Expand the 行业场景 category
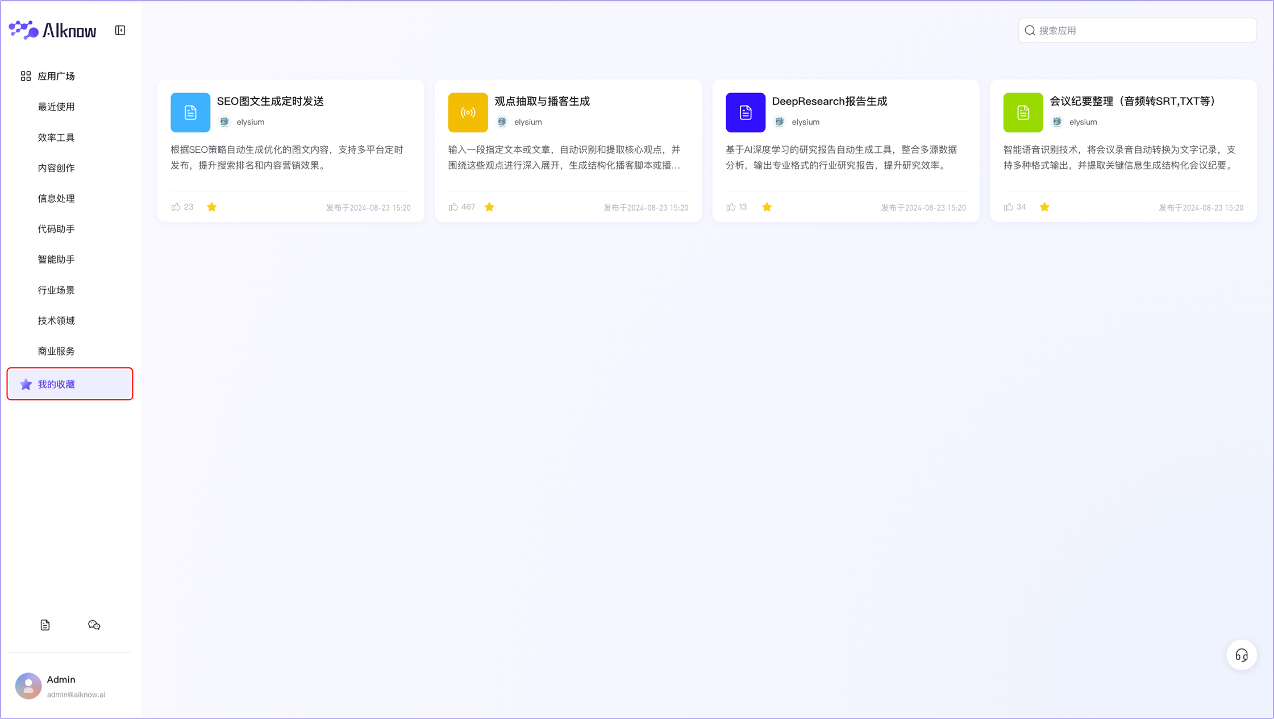Viewport: 1274px width, 719px height. coord(56,290)
